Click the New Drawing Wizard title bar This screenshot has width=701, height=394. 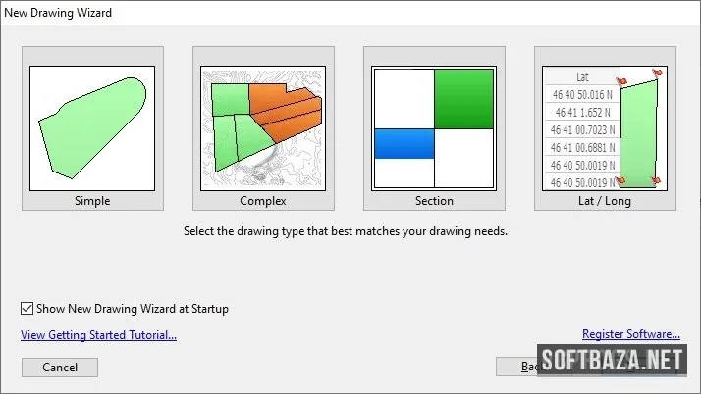point(350,13)
